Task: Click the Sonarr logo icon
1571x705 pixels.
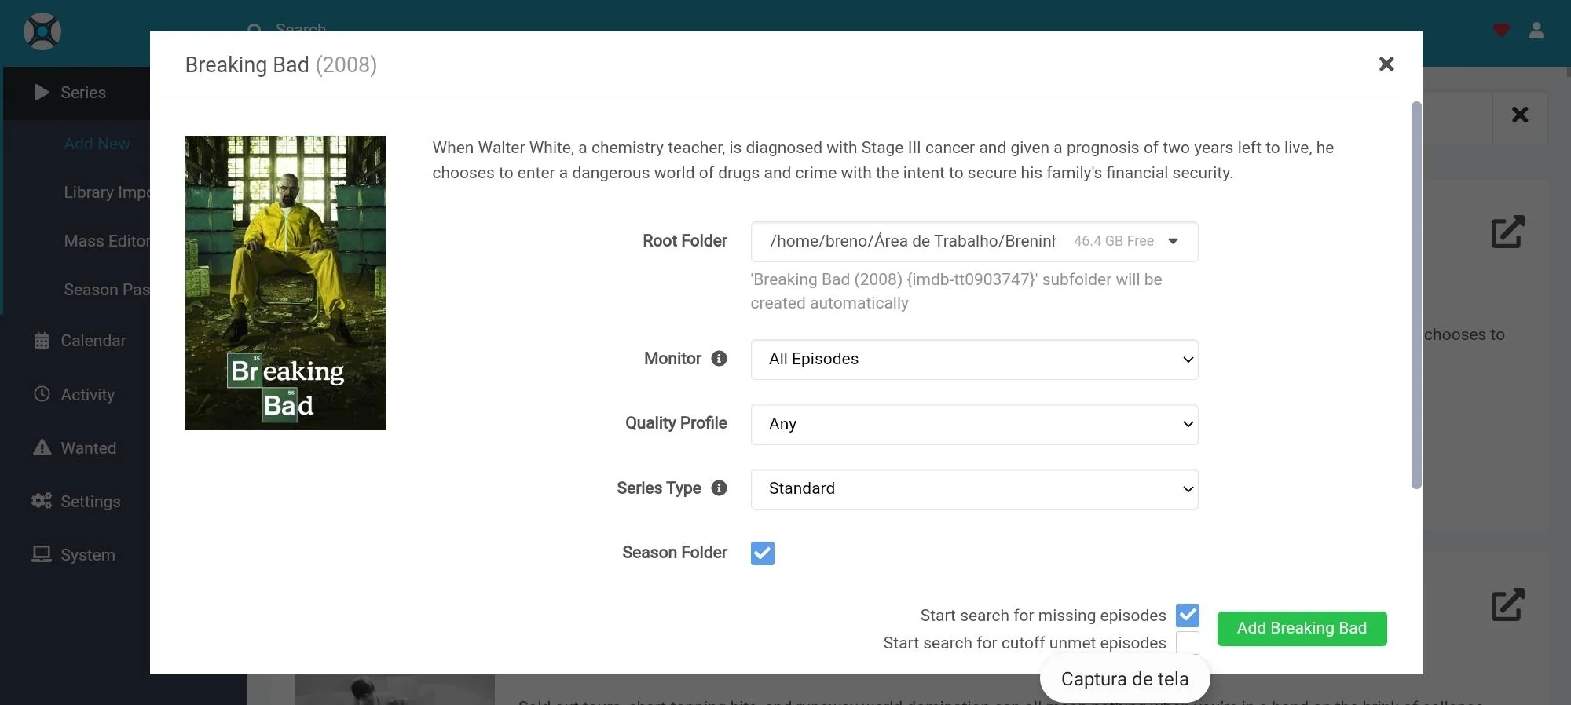Action: 42,32
